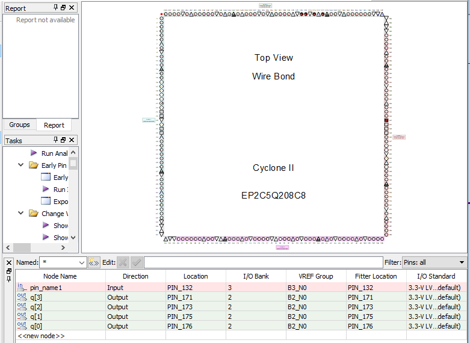
Task: Click the Named filter text field
Action: tap(59, 262)
